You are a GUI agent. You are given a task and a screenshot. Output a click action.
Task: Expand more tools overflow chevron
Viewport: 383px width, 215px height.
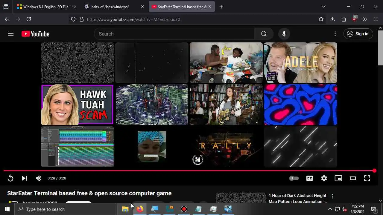(365, 19)
